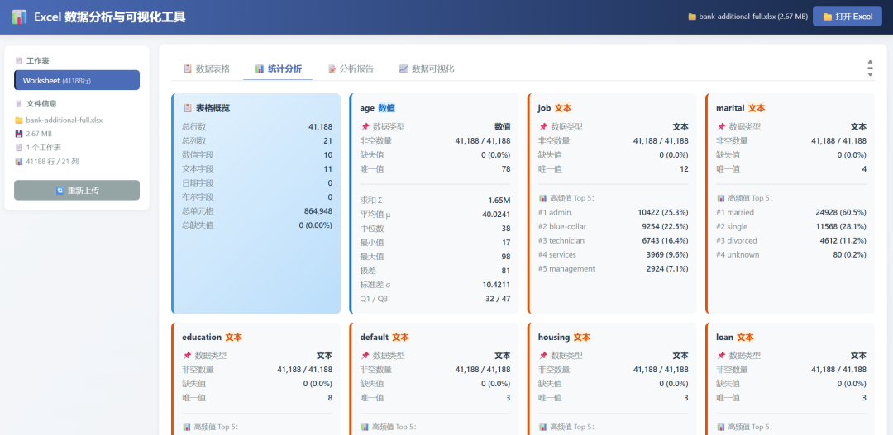Click the 高频值 Top 5 icon in job card
The height and width of the screenshot is (435, 893).
click(x=542, y=198)
